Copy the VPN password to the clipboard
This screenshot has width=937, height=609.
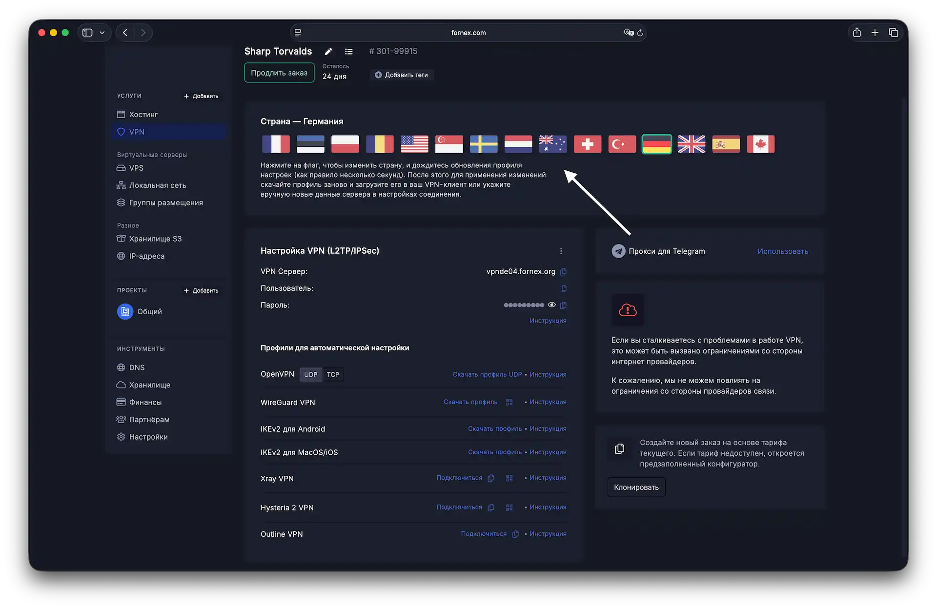(563, 305)
